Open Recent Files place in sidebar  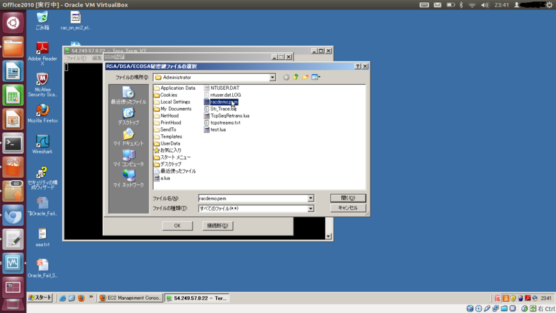coord(129,95)
